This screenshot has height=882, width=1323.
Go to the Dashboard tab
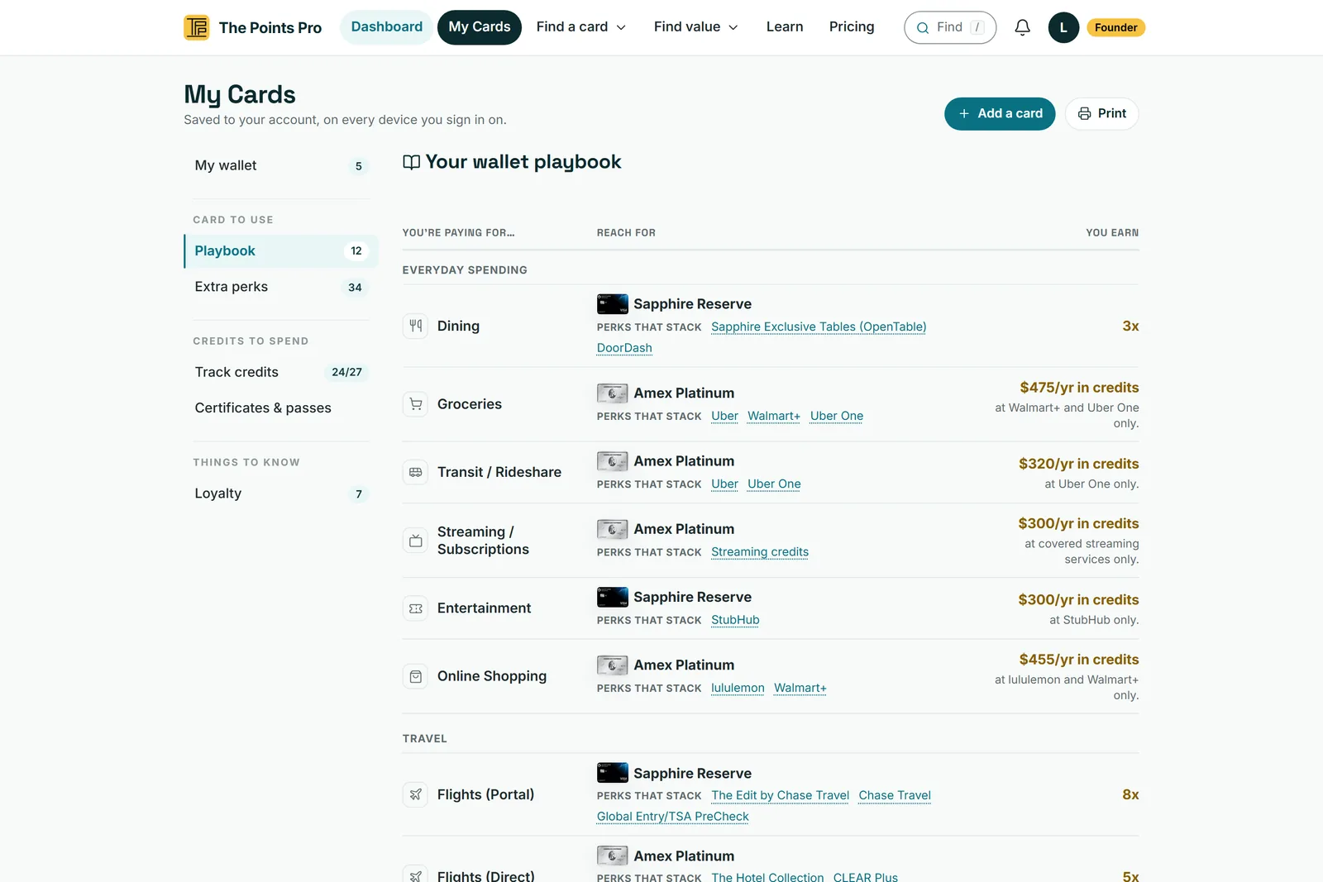tap(387, 27)
